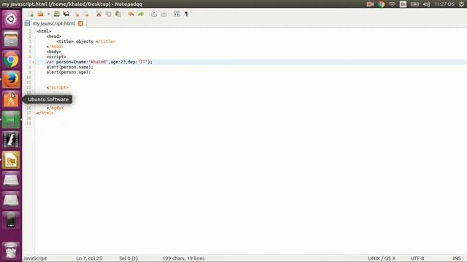Click the Close All documents toolbar icon
This screenshot has height=262, width=467.
(x=86, y=14)
